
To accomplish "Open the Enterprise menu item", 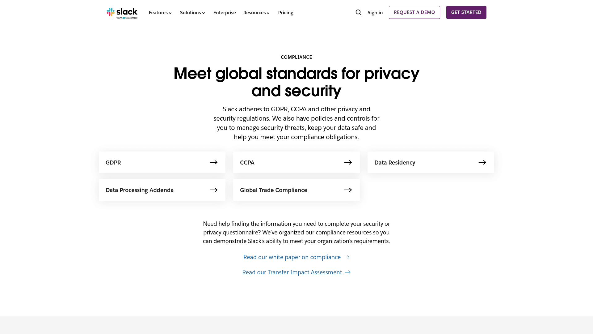I will click(x=225, y=12).
